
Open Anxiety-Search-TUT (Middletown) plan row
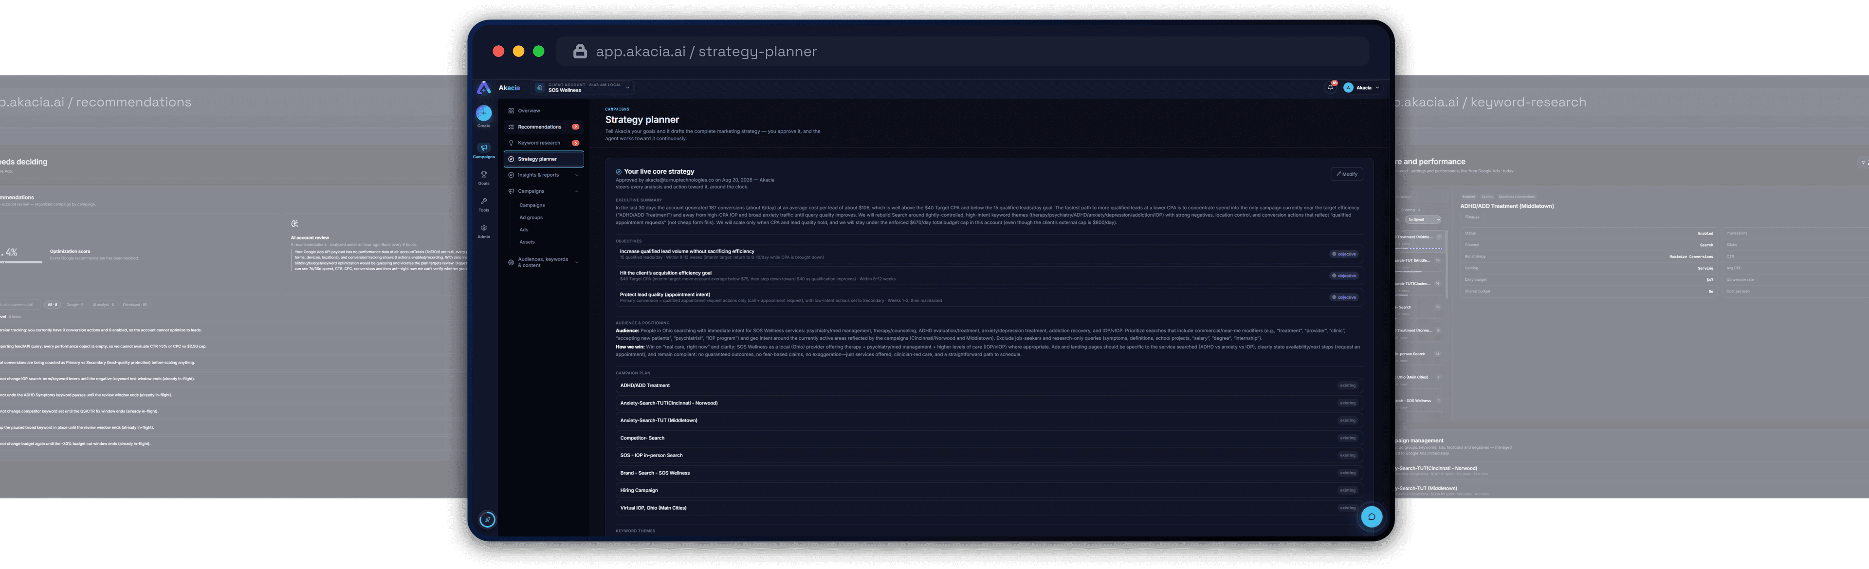pos(989,420)
